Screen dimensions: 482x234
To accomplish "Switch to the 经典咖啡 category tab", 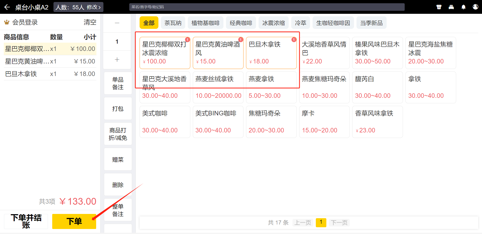I will [241, 23].
